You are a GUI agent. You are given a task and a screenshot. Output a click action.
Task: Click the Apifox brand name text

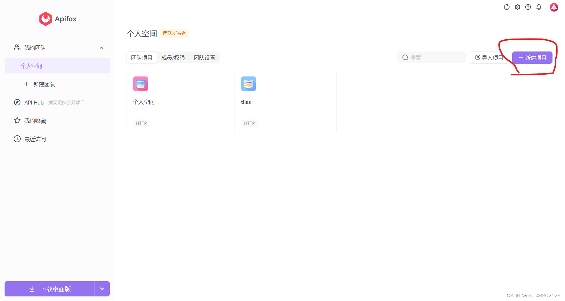point(66,19)
